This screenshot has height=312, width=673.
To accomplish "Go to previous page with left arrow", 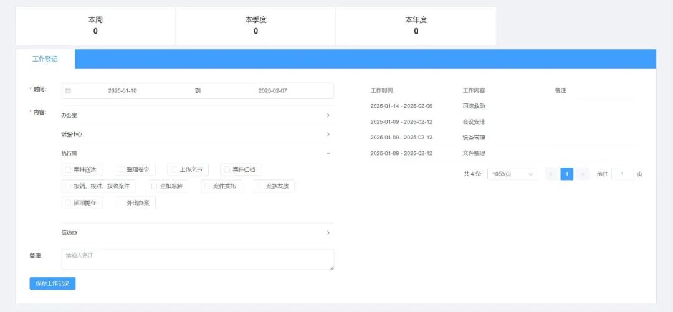I will click(x=551, y=174).
